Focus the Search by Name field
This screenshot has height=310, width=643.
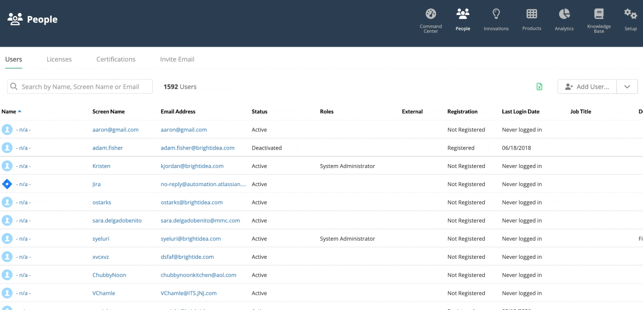[x=80, y=86]
